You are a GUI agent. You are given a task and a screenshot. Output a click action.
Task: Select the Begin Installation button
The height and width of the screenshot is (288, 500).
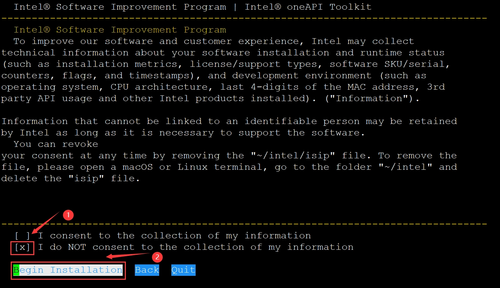tap(68, 270)
